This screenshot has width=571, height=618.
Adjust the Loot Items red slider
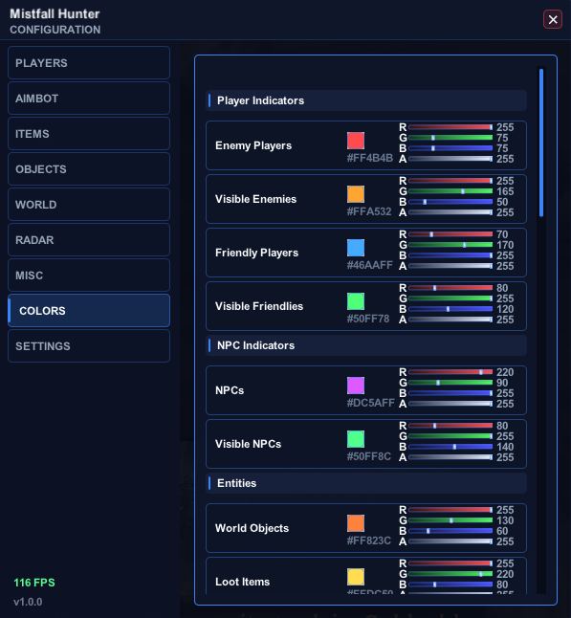pyautogui.click(x=450, y=563)
